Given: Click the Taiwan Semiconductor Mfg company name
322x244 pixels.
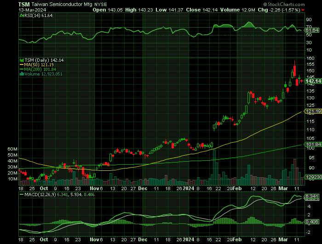Looking at the screenshot, I should point(62,4).
